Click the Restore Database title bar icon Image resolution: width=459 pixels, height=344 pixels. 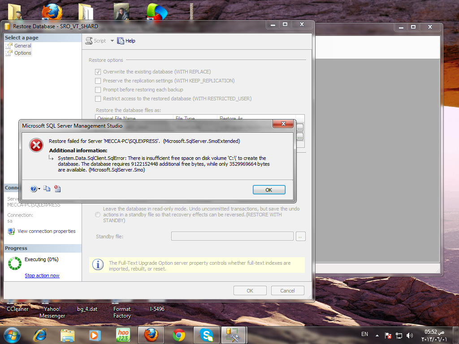(7, 26)
